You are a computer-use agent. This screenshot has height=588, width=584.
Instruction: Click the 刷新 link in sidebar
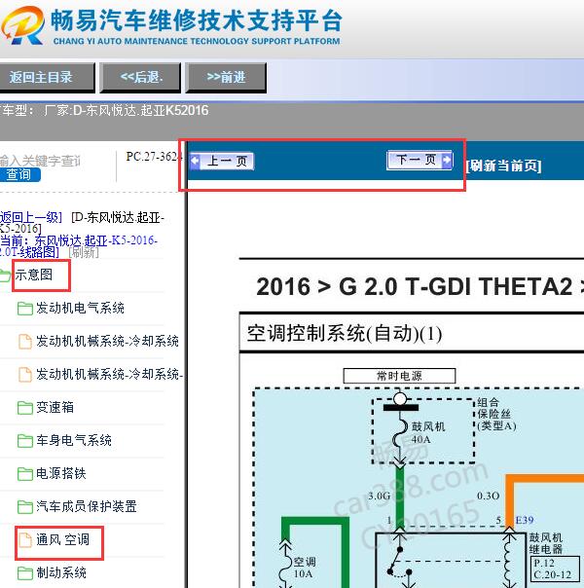coord(84,252)
